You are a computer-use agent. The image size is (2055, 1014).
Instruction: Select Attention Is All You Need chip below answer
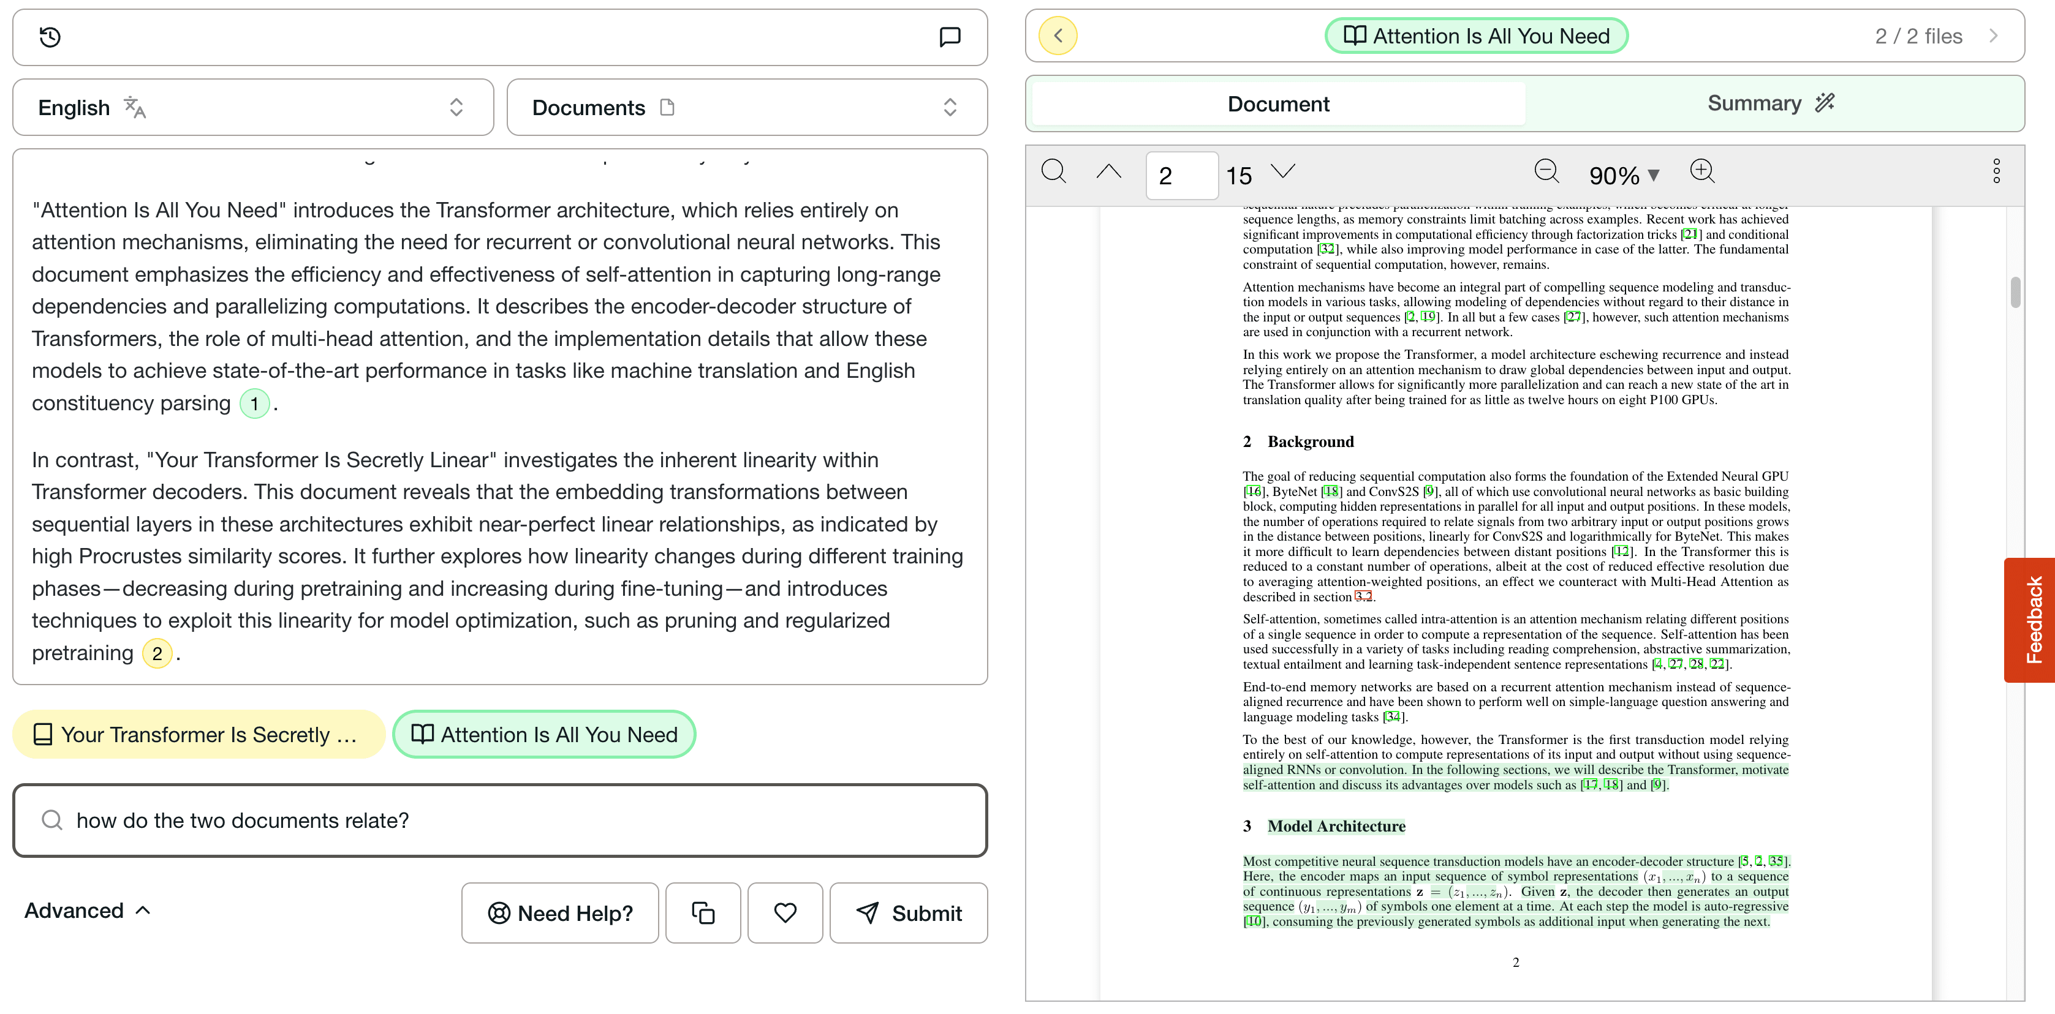point(544,734)
